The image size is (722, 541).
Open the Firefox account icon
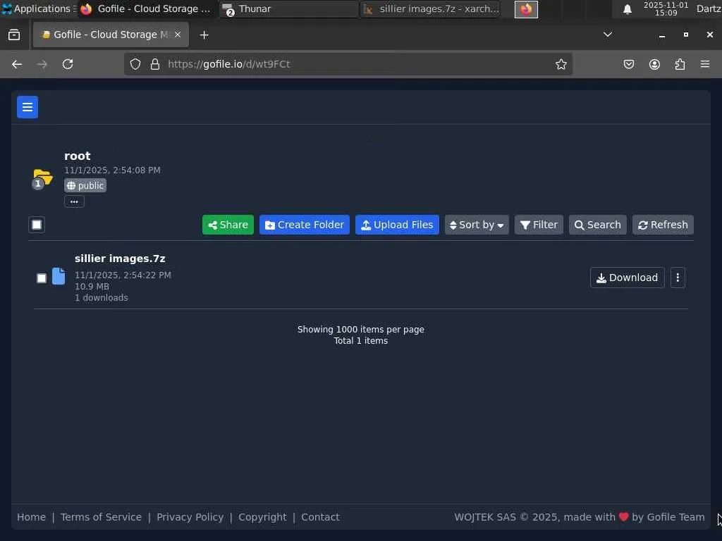click(x=654, y=64)
